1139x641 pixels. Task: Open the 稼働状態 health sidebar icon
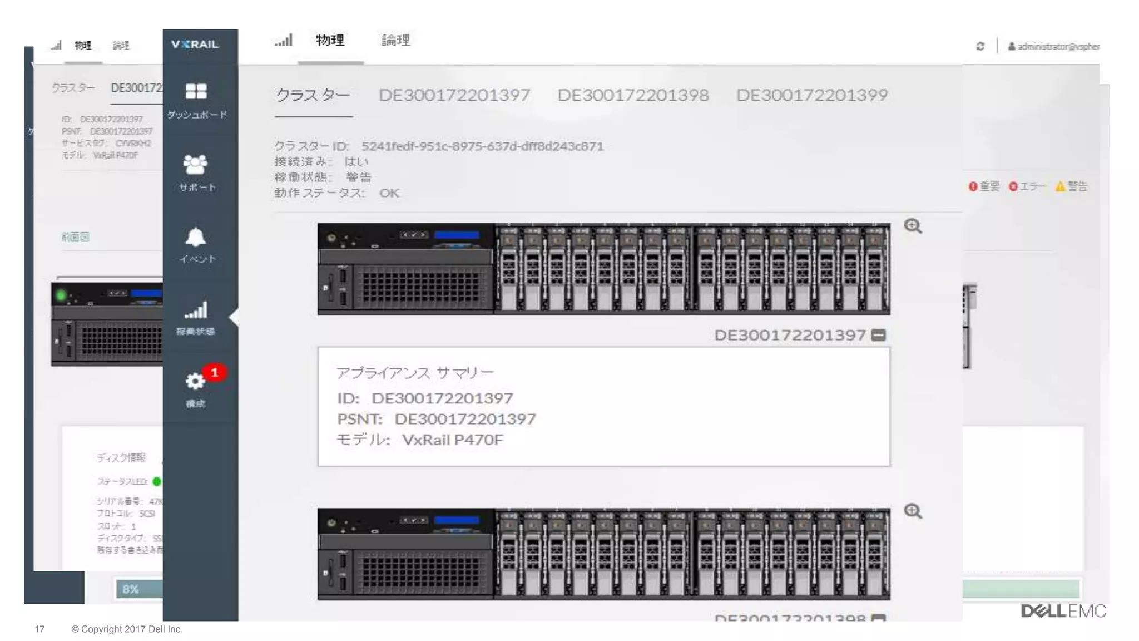point(196,318)
